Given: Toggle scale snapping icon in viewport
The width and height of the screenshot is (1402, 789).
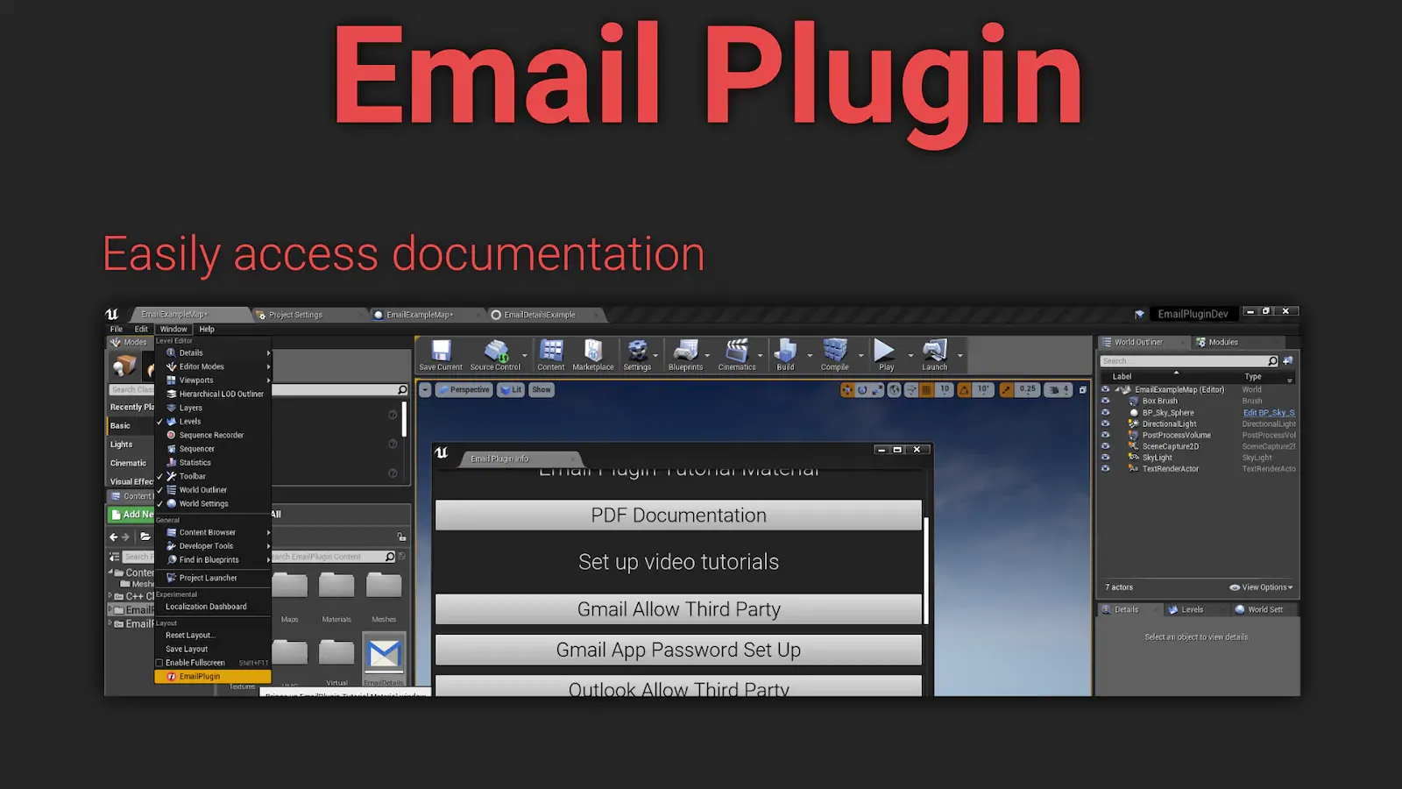Looking at the screenshot, I should click(x=1006, y=390).
